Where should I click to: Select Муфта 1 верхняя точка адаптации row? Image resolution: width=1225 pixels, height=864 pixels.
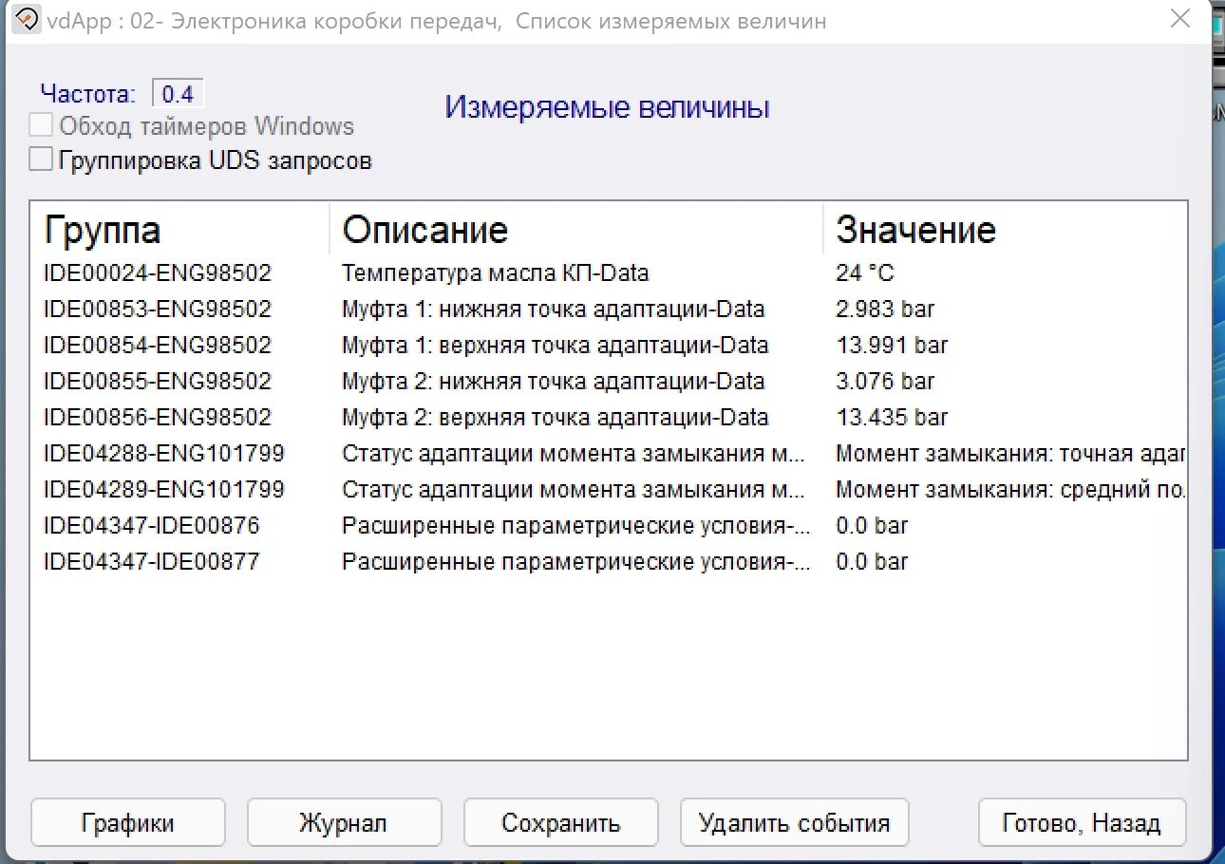pos(555,346)
